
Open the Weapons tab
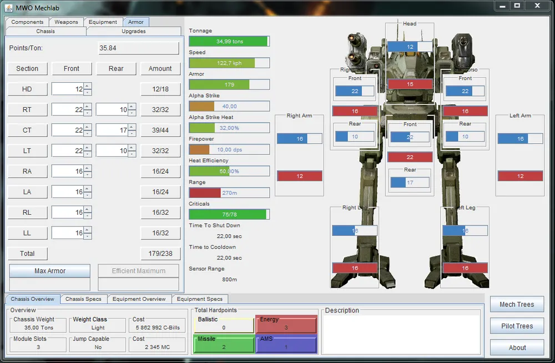point(66,22)
